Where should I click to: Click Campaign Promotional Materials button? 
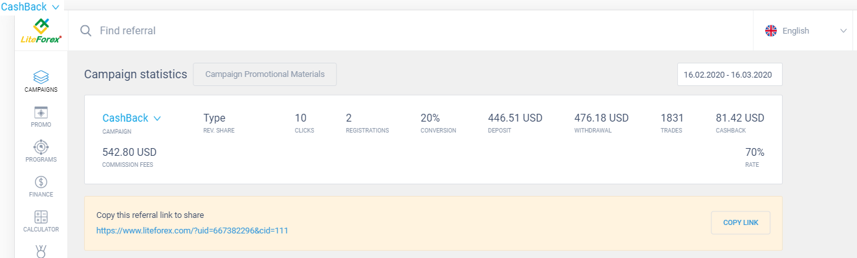(265, 74)
